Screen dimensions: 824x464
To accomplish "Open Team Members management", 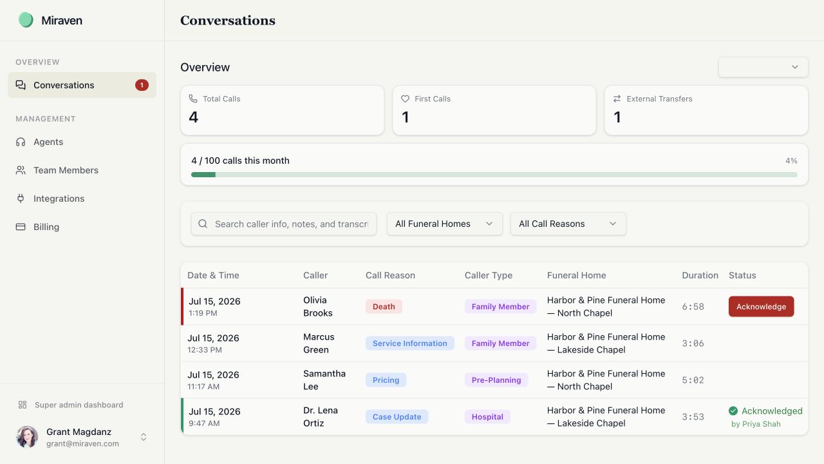I will coord(82,170).
